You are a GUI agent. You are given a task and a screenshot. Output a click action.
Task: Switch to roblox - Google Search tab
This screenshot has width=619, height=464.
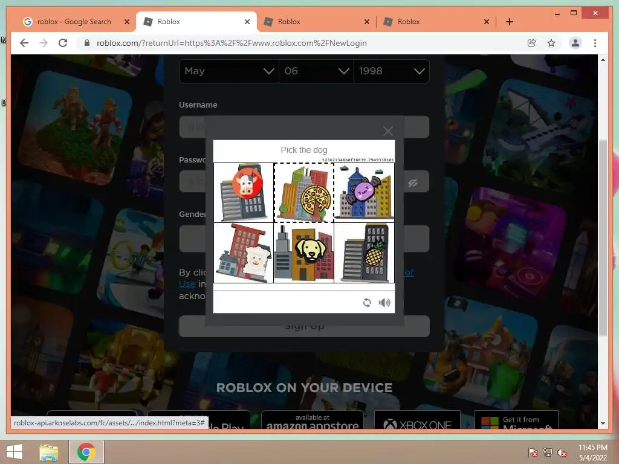[74, 22]
